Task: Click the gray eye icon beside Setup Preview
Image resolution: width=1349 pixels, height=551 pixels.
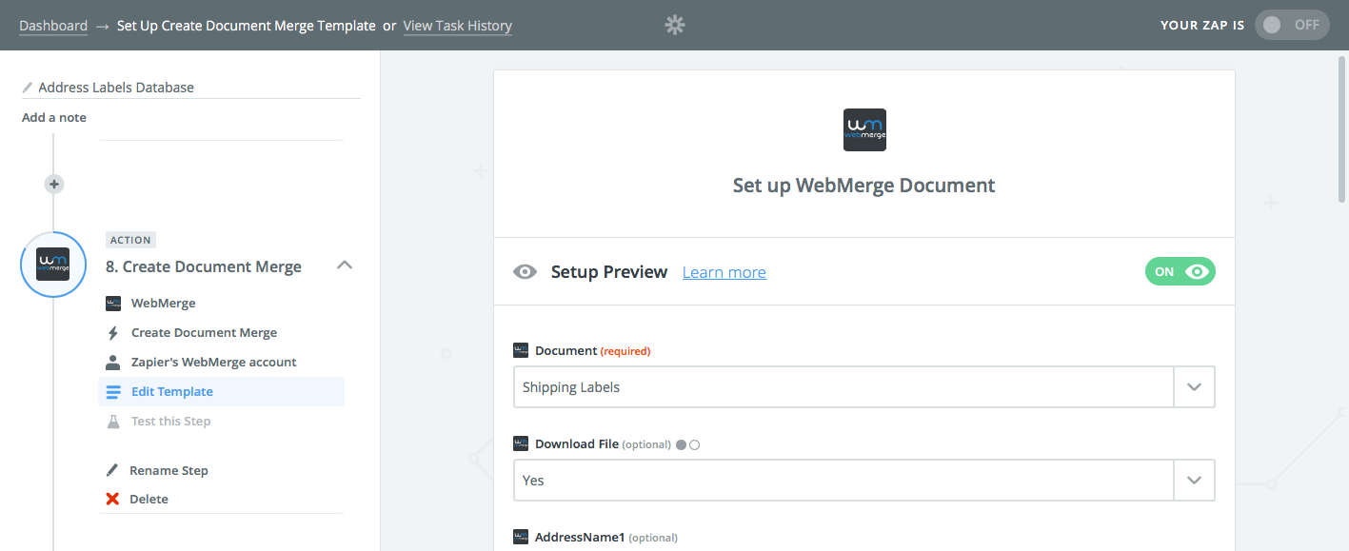Action: pyautogui.click(x=525, y=272)
